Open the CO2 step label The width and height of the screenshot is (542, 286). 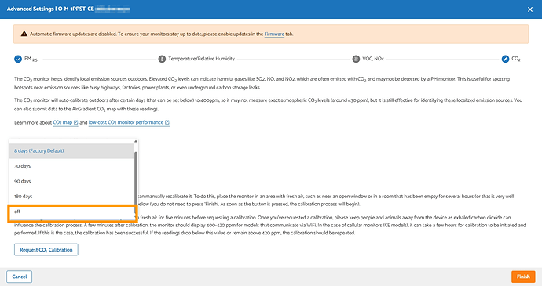click(516, 59)
